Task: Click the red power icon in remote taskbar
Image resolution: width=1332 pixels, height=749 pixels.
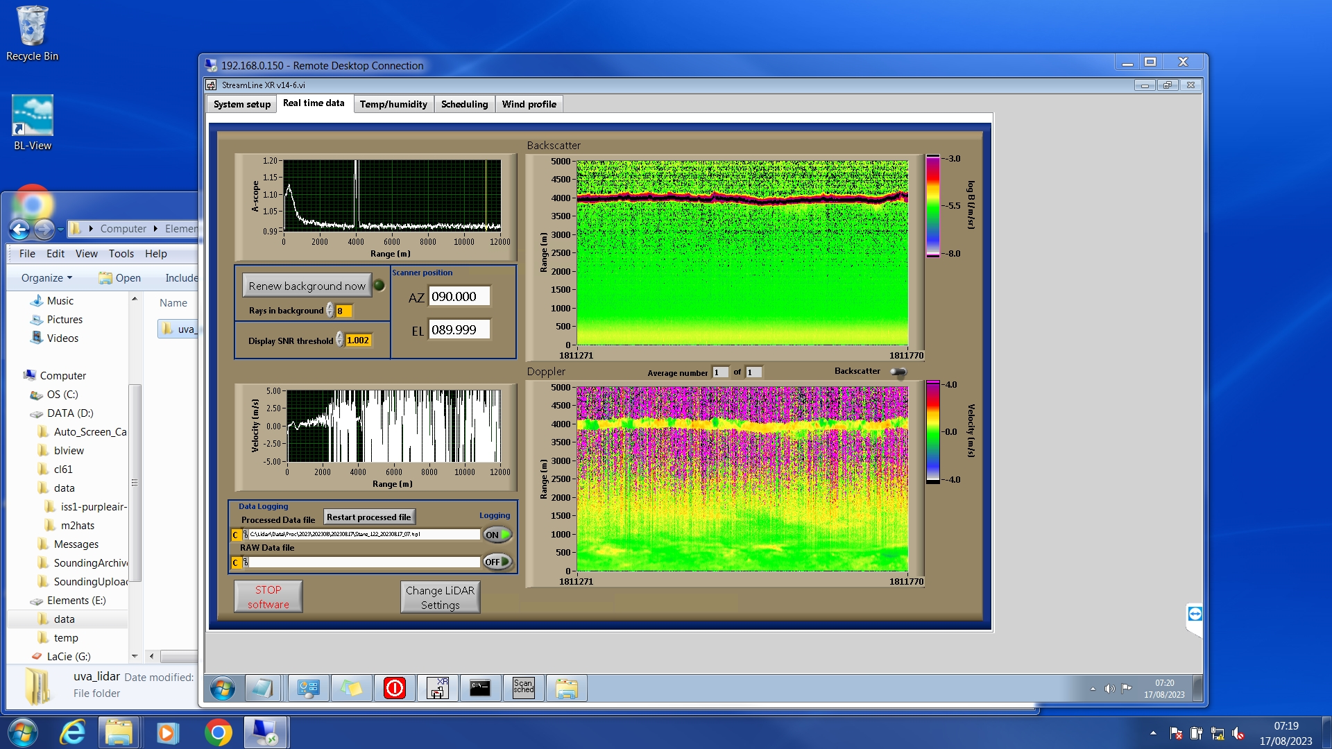Action: click(395, 688)
